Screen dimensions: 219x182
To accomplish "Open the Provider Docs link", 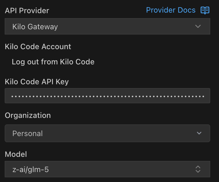I will (x=171, y=10).
